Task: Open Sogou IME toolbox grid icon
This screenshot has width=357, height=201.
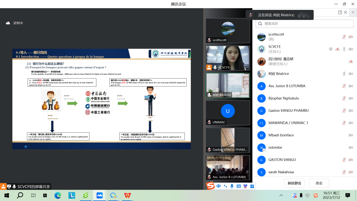Action: click(x=252, y=186)
